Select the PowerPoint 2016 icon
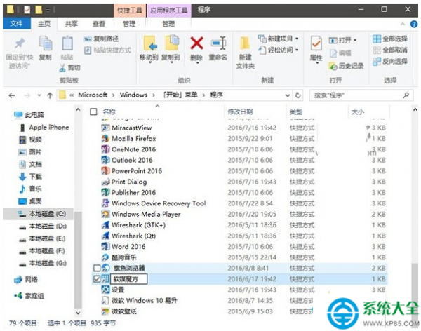Viewport: 421px width, 331px height. pyautogui.click(x=105, y=170)
